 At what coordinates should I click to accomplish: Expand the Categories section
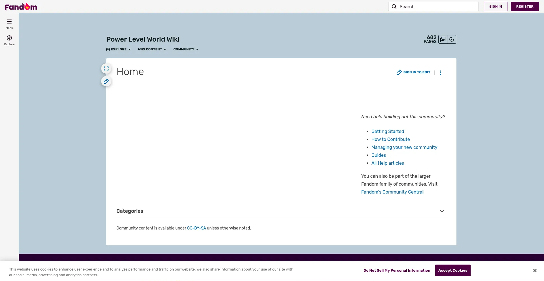[x=442, y=211]
